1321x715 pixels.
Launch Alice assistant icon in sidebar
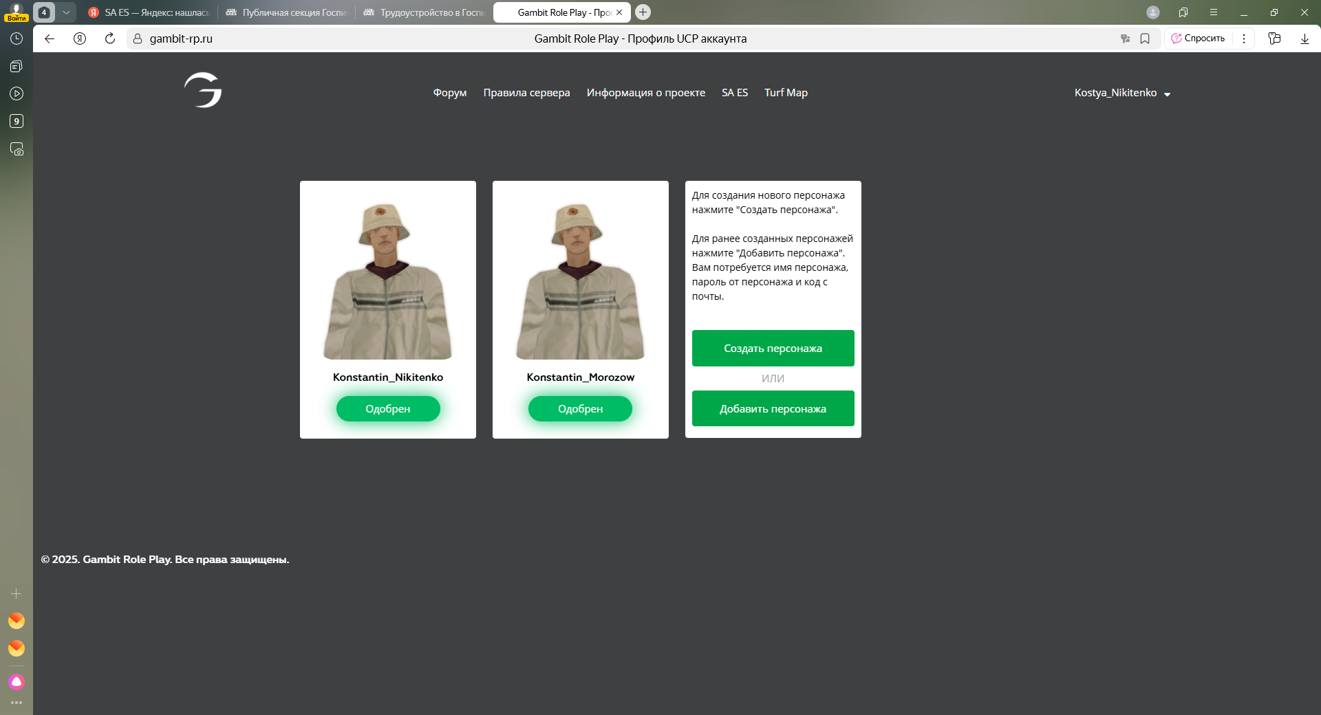tap(17, 681)
